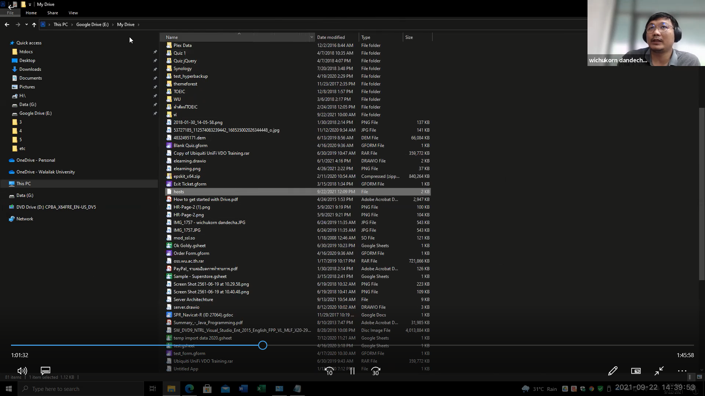This screenshot has width=705, height=396.
Task: Open the Share ribbon tab
Action: click(x=53, y=13)
